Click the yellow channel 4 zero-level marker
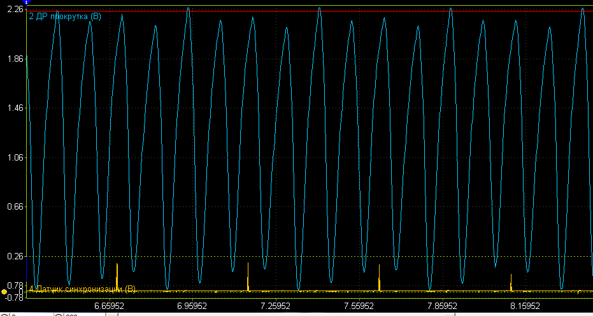 point(4,292)
